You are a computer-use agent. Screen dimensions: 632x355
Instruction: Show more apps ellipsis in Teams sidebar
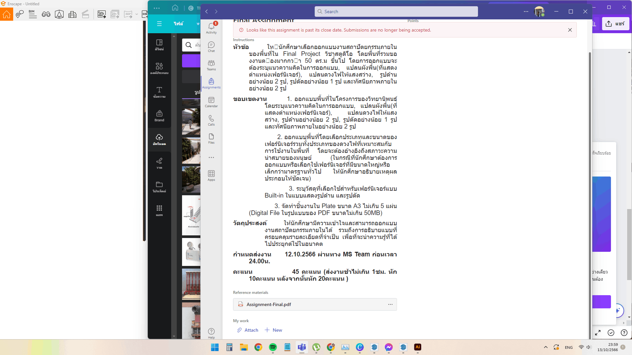(x=211, y=157)
